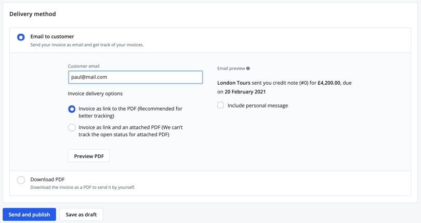Screen dimensions: 421x223
Task: Click the Include personal message label
Action: coord(257,106)
